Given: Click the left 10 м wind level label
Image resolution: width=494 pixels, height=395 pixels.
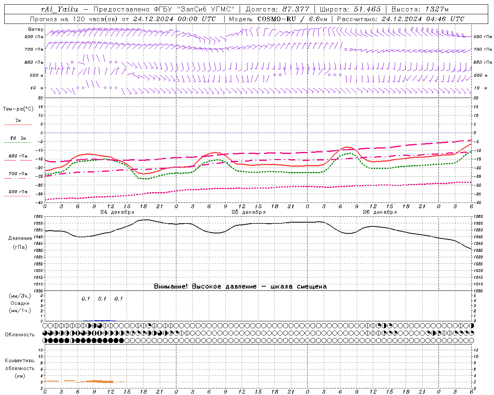Looking at the screenshot, I should coord(37,88).
